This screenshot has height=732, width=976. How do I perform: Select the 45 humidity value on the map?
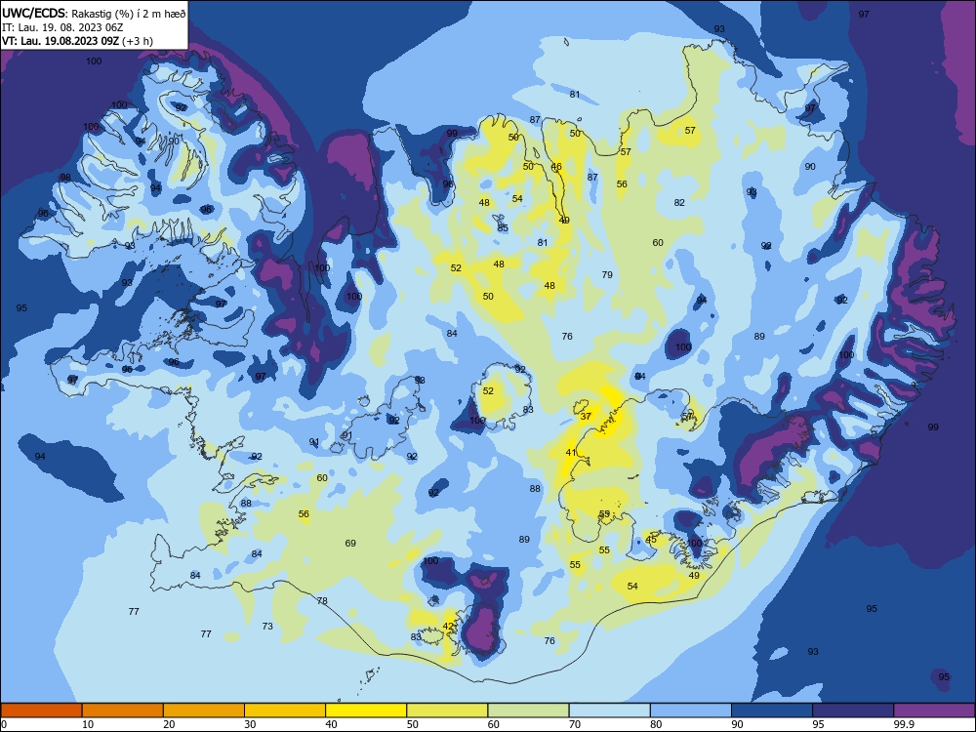click(x=651, y=539)
